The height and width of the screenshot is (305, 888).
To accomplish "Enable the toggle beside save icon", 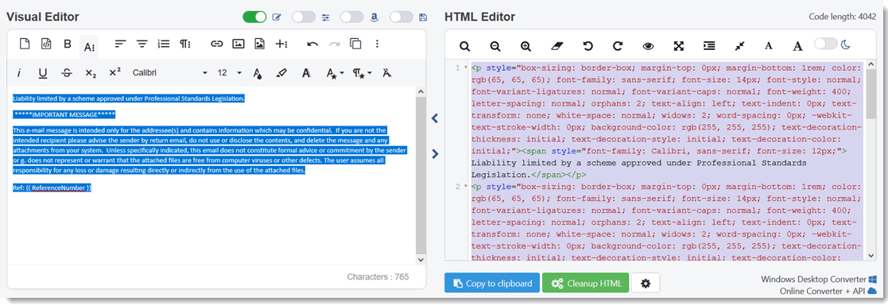I will (x=401, y=17).
